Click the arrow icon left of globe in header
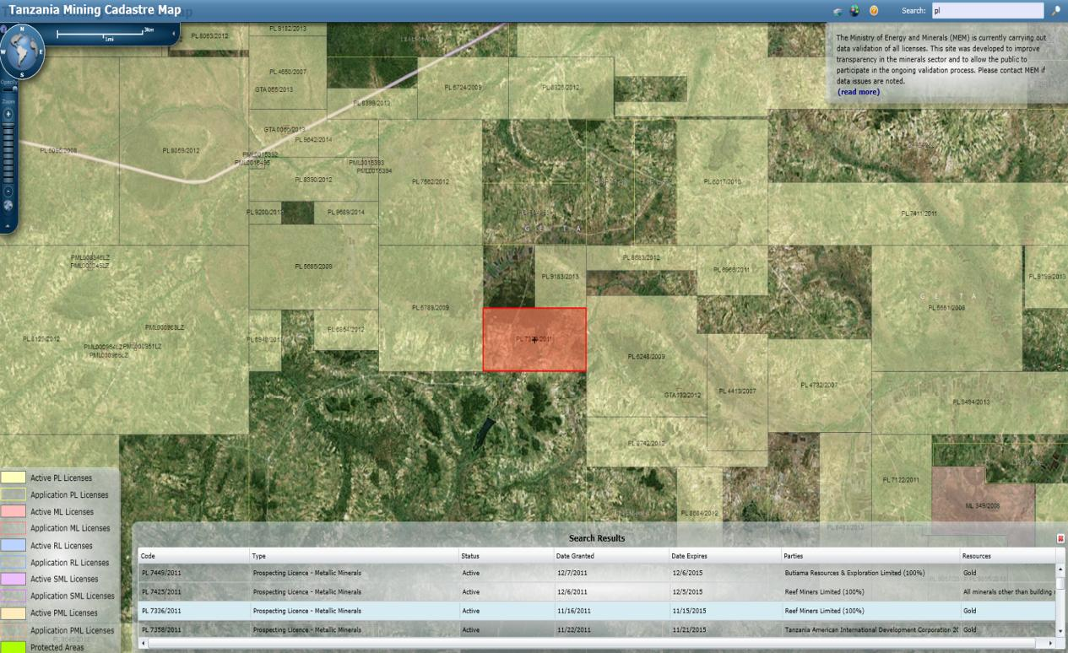The width and height of the screenshot is (1068, 653). point(838,11)
